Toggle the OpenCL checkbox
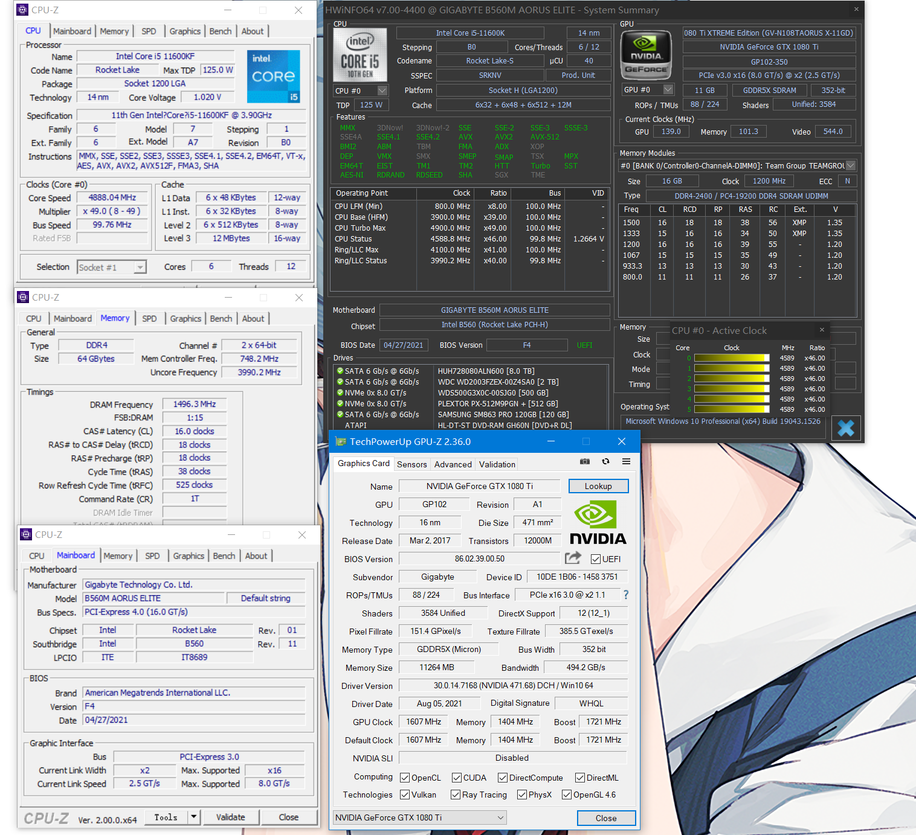This screenshot has height=835, width=916. coord(405,778)
